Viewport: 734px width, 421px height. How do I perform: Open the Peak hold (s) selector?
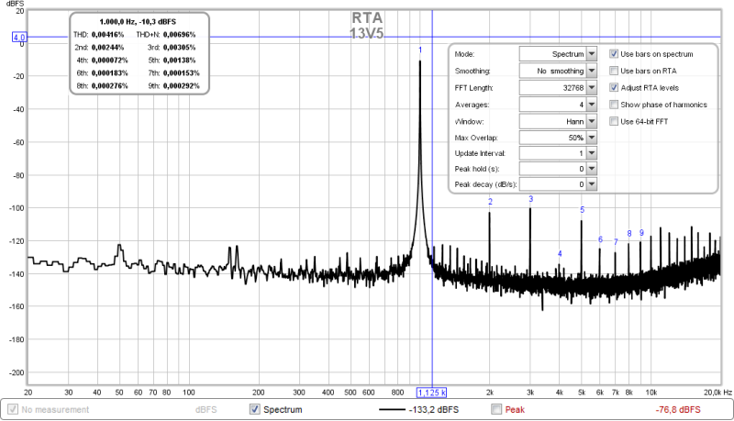click(591, 169)
